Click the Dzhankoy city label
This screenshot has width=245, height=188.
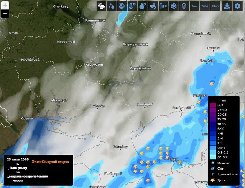[120, 147]
